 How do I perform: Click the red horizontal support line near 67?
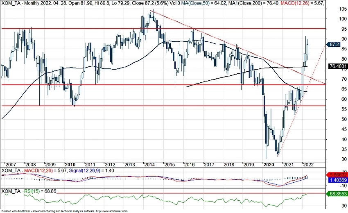123,85
